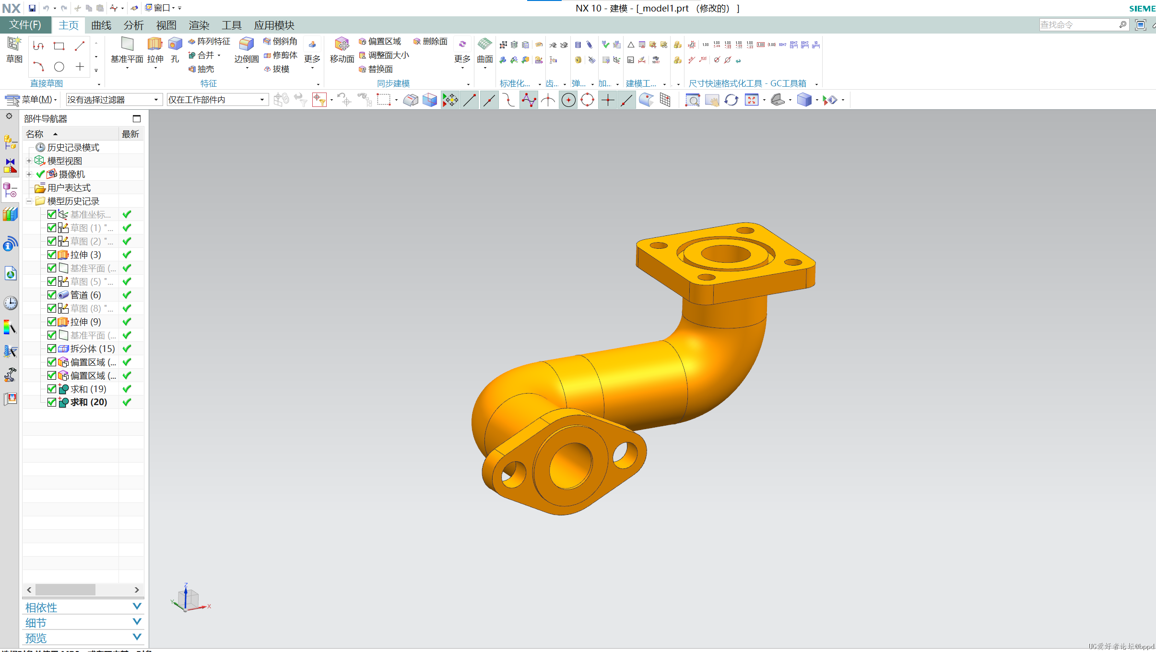Open the 菜单(M) menu button

[x=31, y=100]
